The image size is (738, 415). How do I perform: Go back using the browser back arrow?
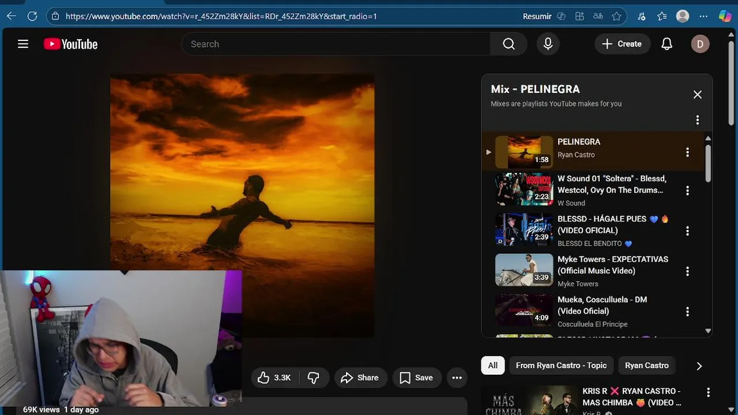[x=12, y=16]
